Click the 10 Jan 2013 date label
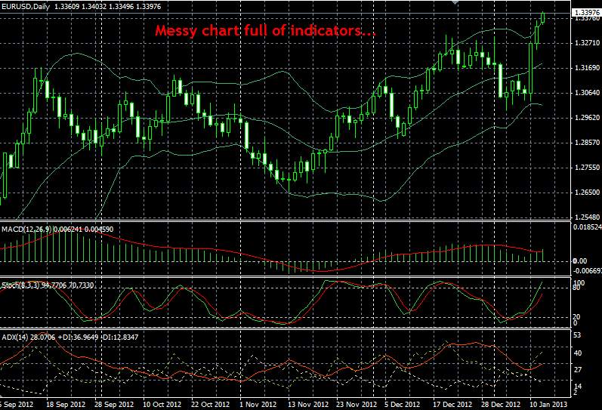 click(548, 405)
